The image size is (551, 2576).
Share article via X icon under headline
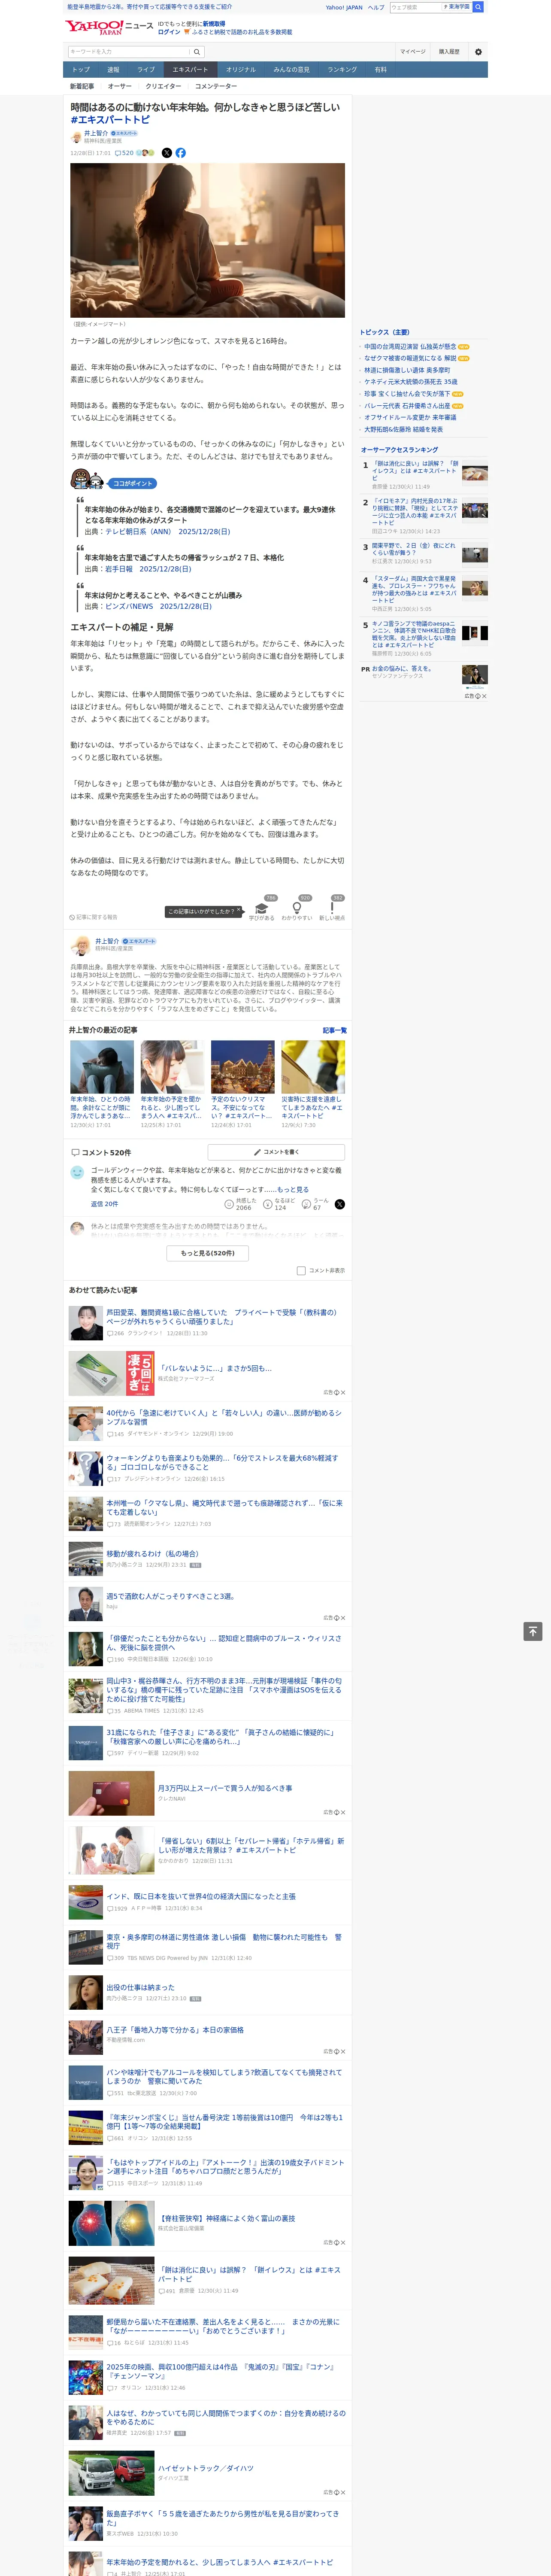pos(167,153)
